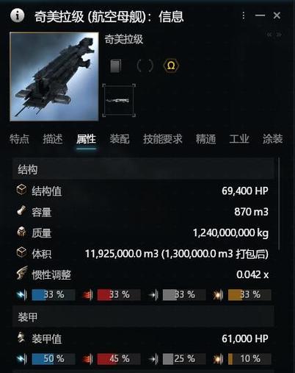
Task: Open the 装配 tab
Action: coord(120,139)
